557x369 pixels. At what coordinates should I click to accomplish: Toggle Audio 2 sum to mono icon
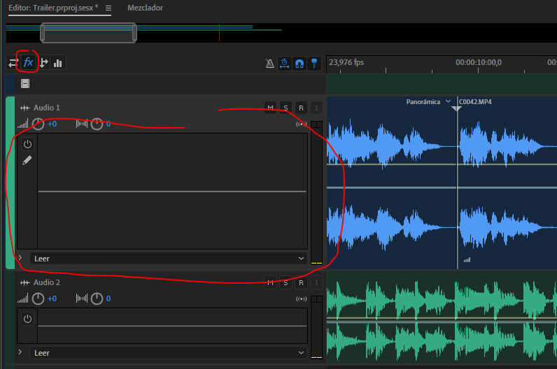(x=301, y=298)
